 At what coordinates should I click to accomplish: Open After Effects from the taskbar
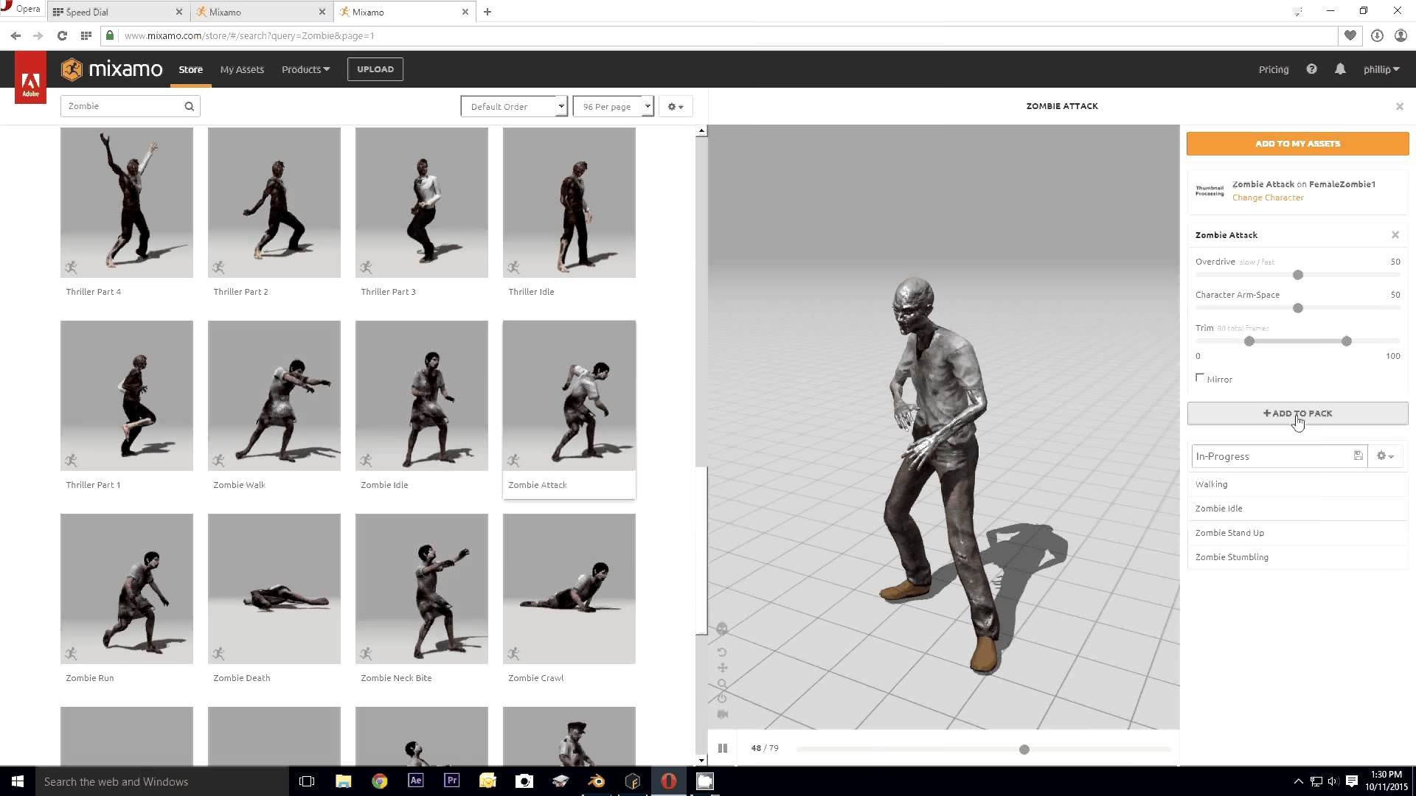tap(416, 781)
